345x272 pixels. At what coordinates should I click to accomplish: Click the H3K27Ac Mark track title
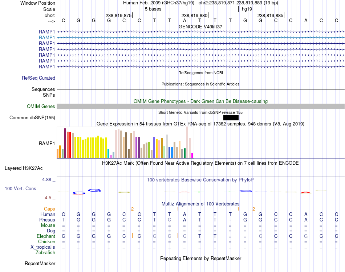click(200, 163)
